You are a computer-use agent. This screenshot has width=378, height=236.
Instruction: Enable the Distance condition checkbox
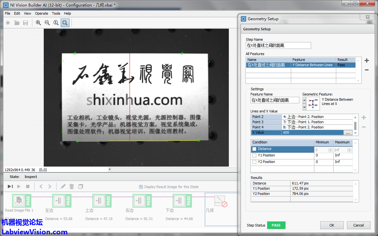point(254,149)
